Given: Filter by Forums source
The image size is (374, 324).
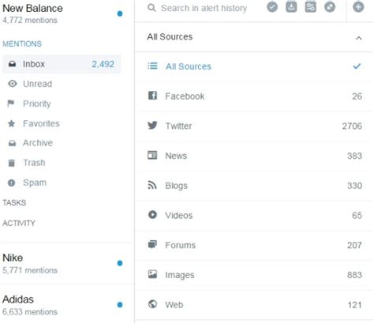Looking at the screenshot, I should 254,245.
